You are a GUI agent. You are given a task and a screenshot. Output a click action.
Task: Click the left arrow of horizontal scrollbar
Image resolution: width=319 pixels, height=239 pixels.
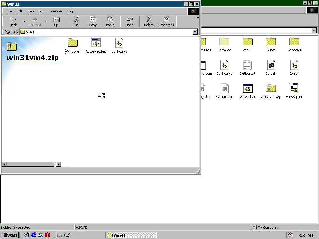(4, 164)
